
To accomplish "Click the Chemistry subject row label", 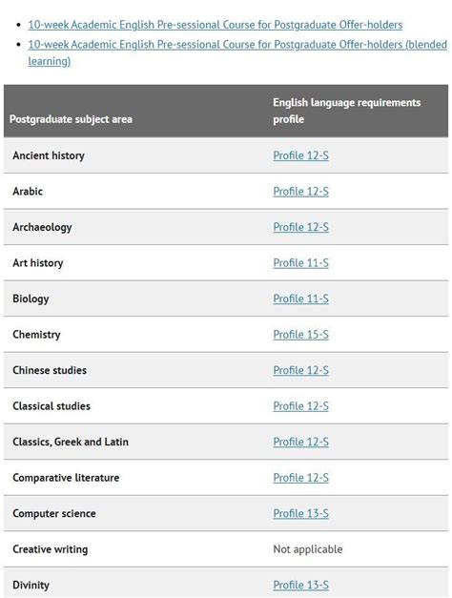I will [36, 335].
